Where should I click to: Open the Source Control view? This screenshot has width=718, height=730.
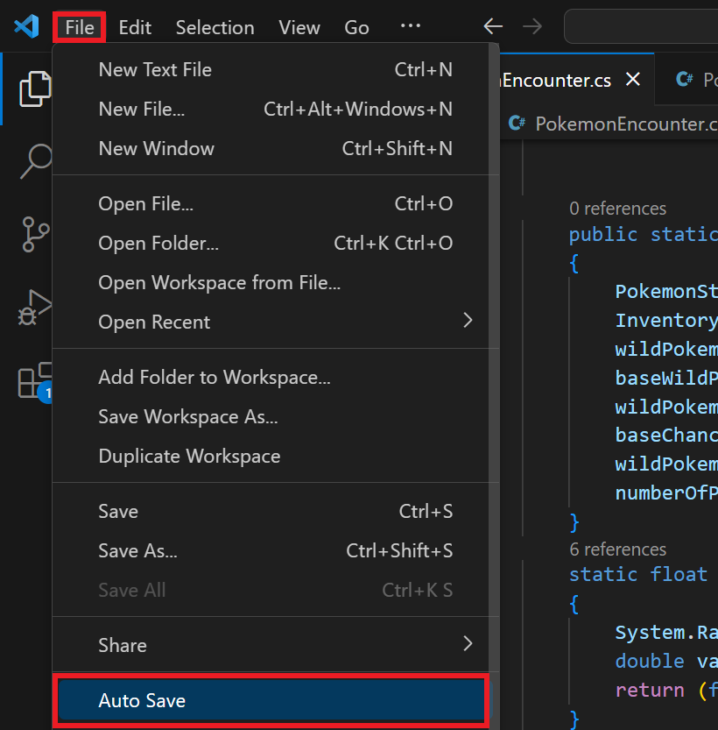point(36,235)
